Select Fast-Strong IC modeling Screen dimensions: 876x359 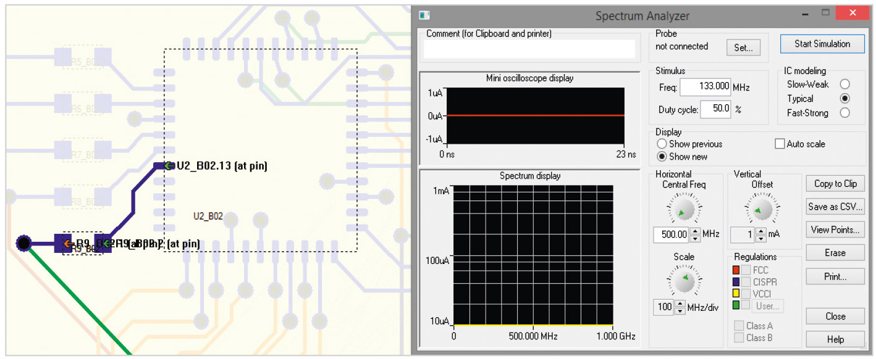point(844,113)
